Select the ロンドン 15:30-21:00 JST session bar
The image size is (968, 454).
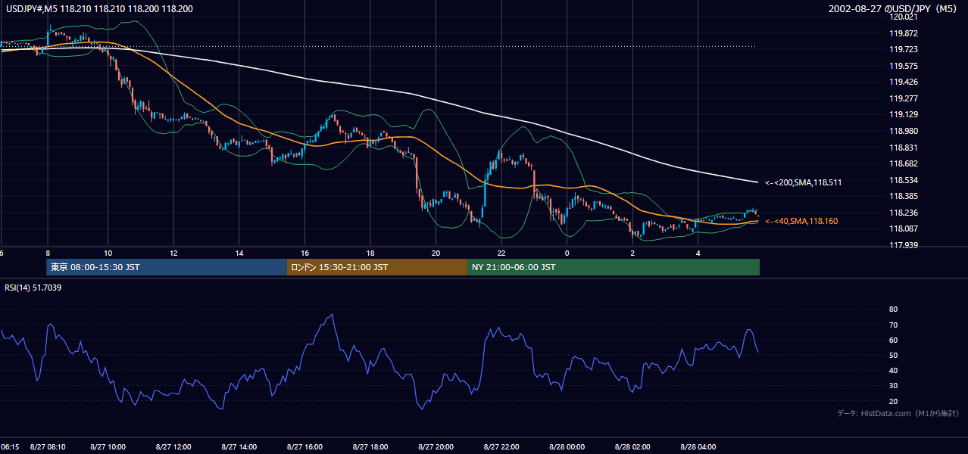377,267
